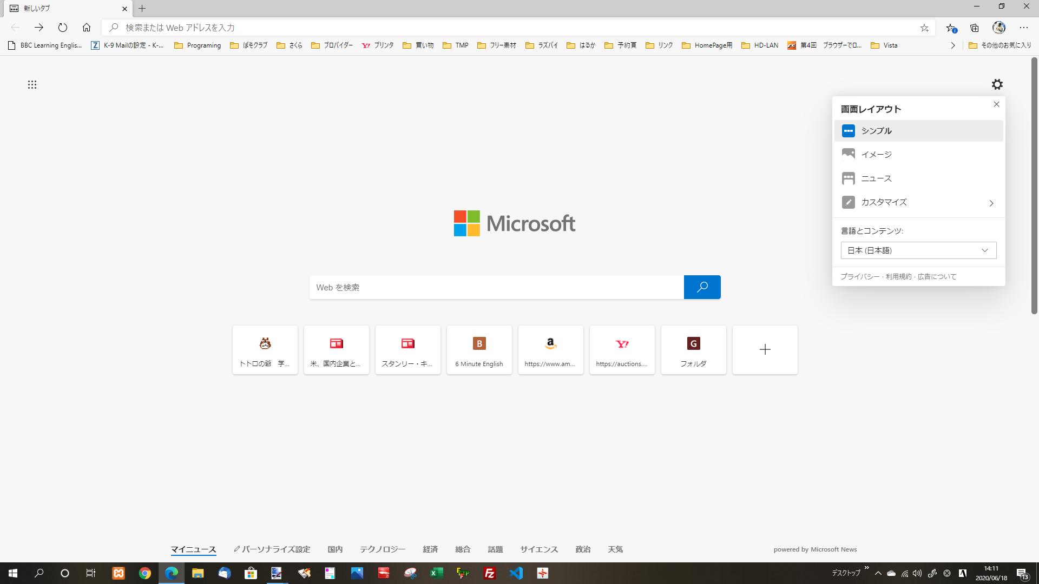
Task: Open the favorites list icon
Action: [951, 28]
